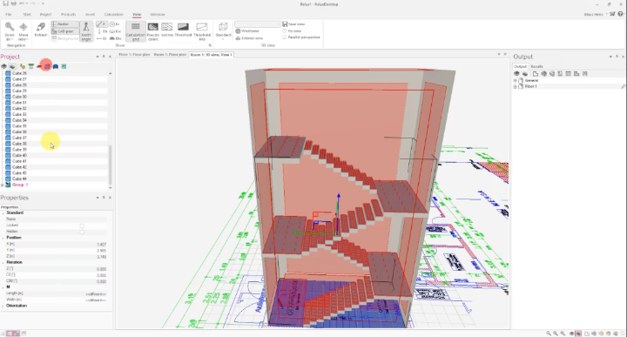
Task: Check Parallel perspective checkbox
Action: pos(285,37)
